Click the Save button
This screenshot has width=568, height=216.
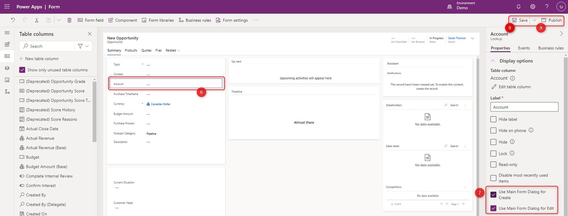tap(520, 20)
